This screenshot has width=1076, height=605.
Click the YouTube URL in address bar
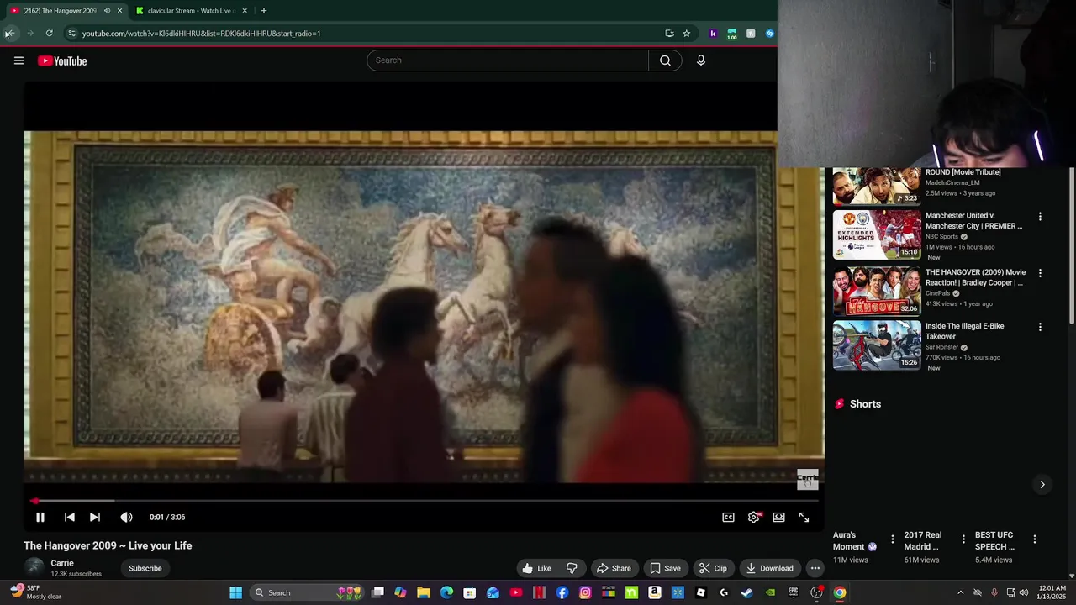click(x=201, y=34)
